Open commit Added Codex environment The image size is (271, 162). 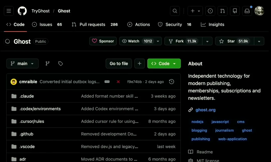click(110, 109)
